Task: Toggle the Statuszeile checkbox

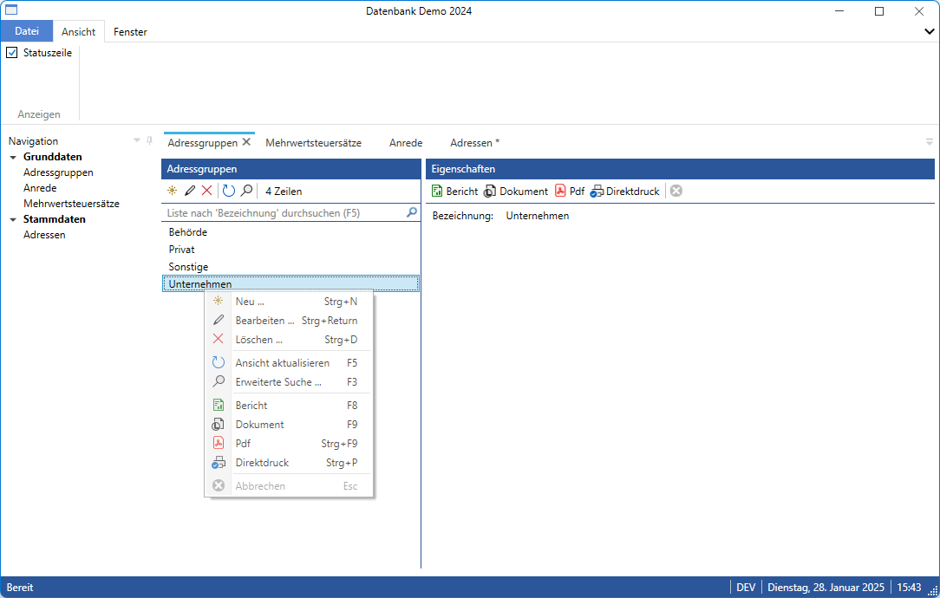Action: point(12,53)
